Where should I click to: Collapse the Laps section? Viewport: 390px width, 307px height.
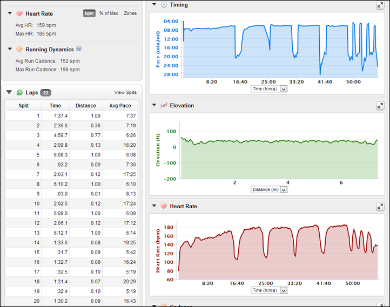pyautogui.click(x=9, y=93)
